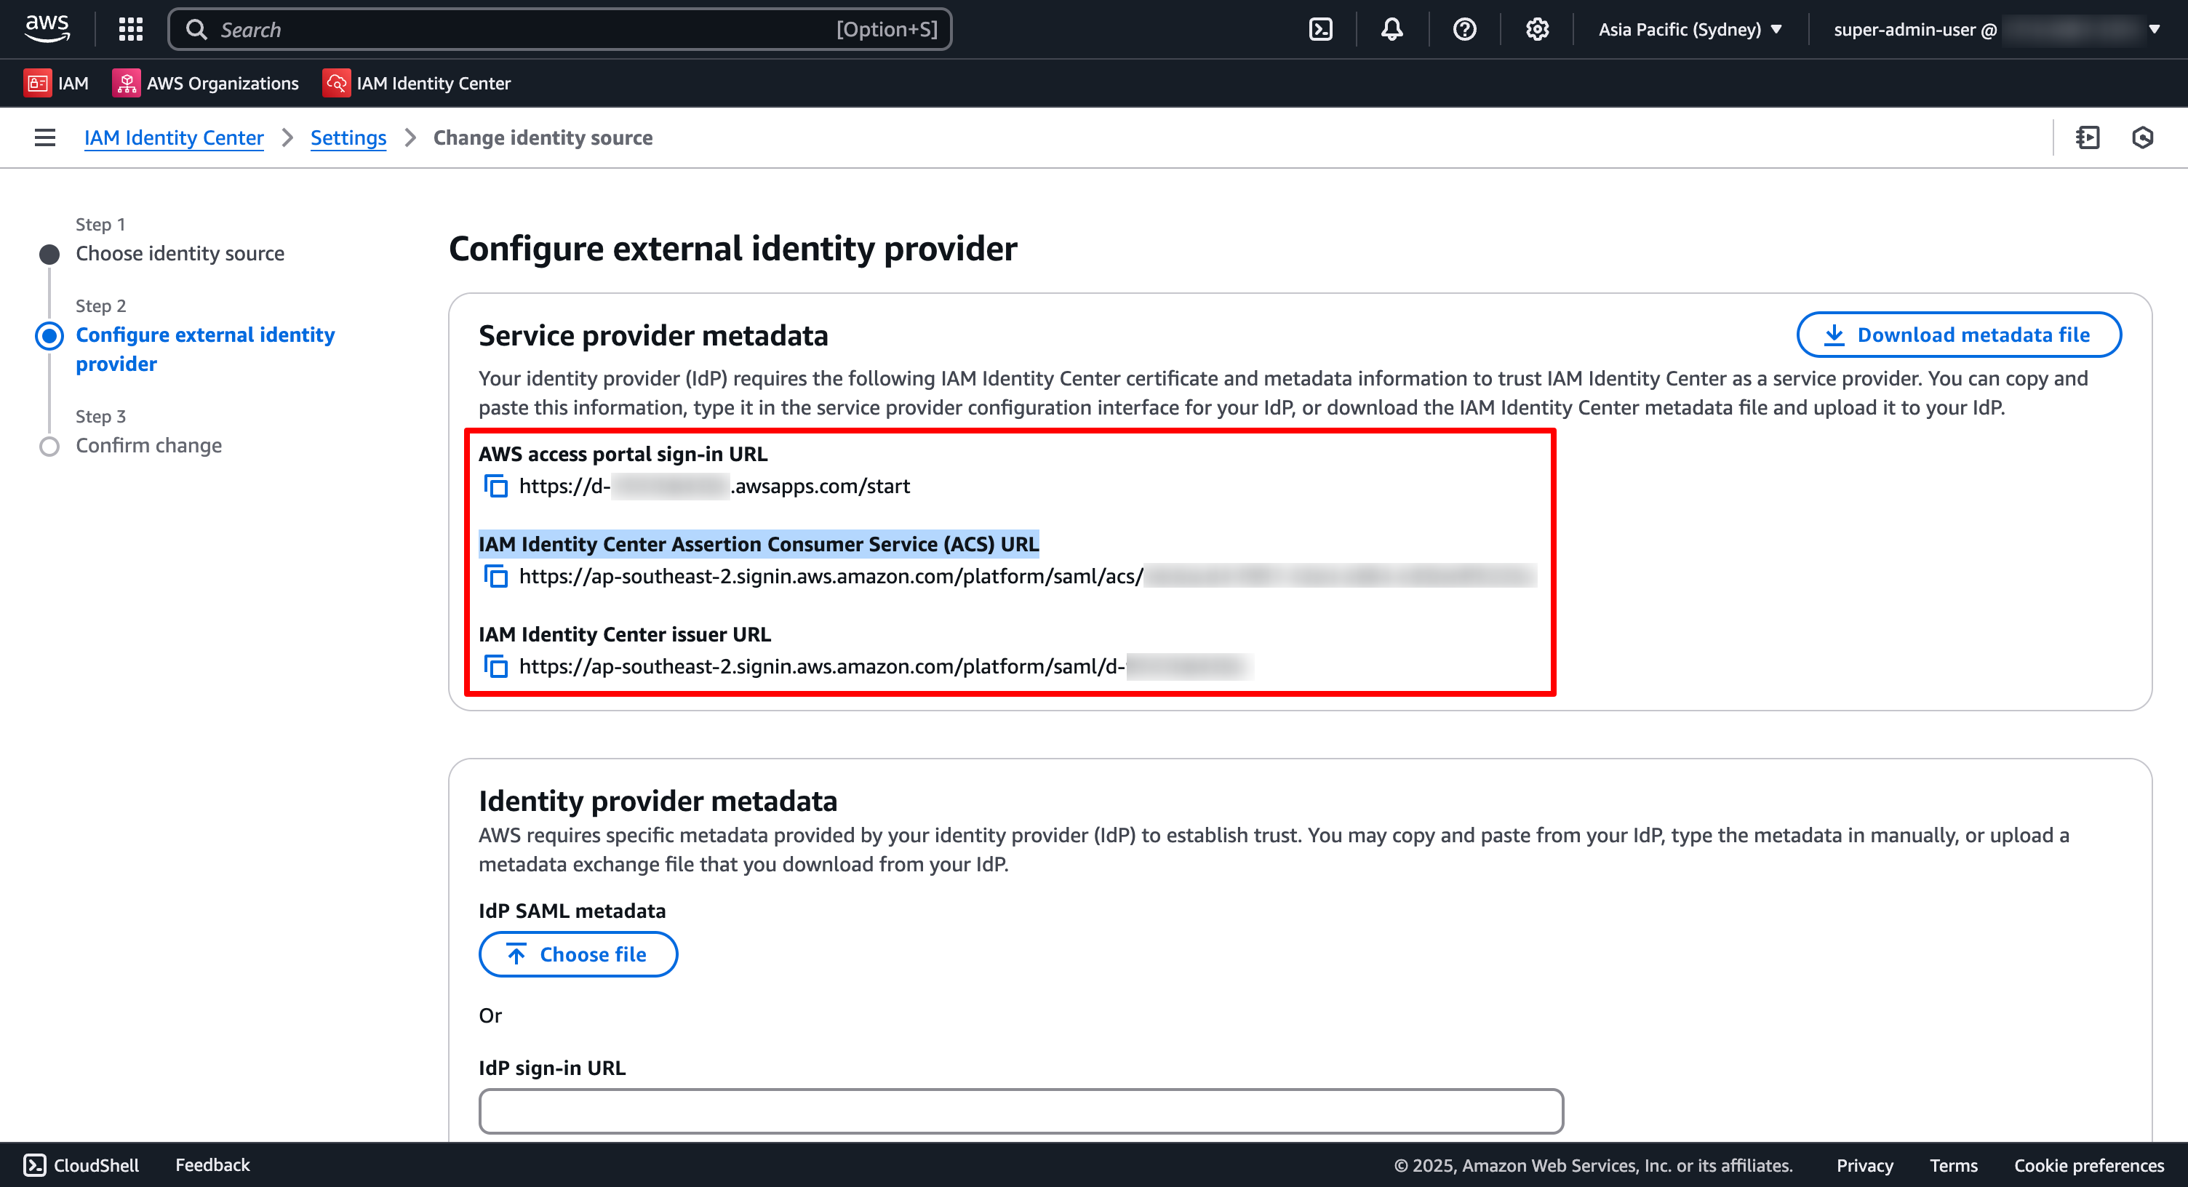
Task: Open the help question-mark icon
Action: [x=1464, y=28]
